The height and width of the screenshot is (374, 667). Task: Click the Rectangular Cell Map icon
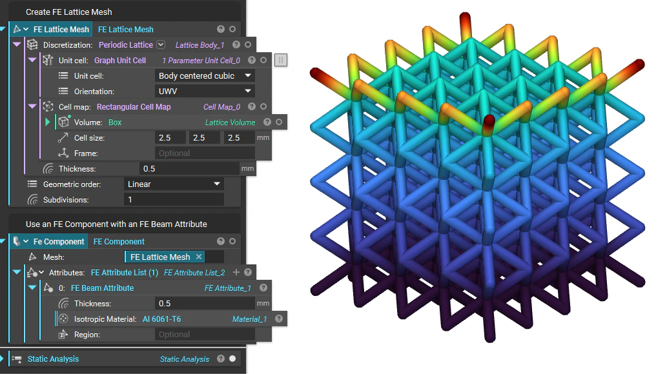coord(48,106)
